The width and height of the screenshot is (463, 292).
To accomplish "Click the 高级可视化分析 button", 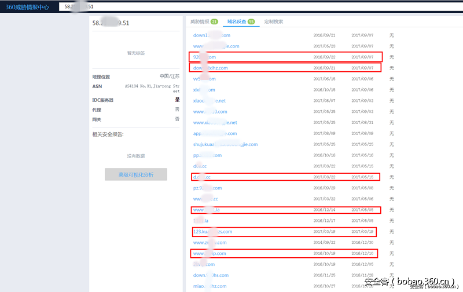I will click(136, 174).
